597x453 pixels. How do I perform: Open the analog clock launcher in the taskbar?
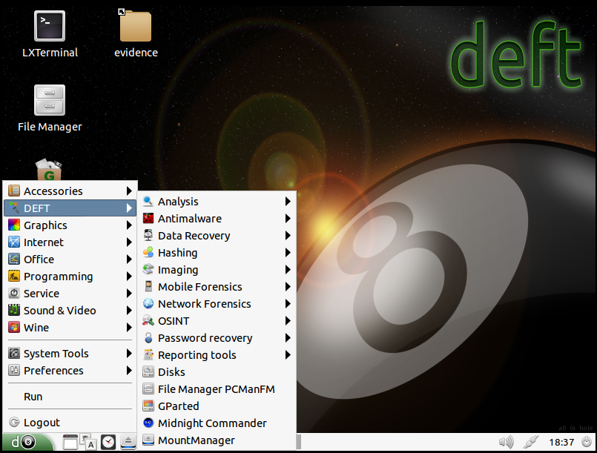[x=108, y=442]
